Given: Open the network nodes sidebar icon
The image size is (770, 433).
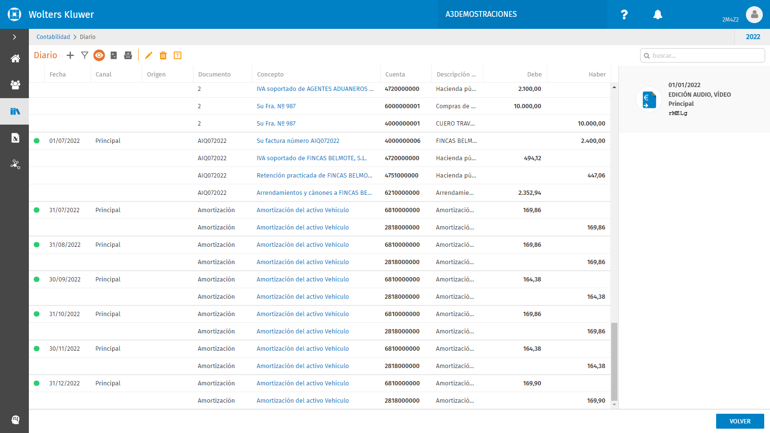Looking at the screenshot, I should click(15, 165).
